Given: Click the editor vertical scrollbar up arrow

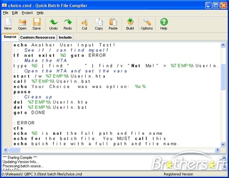Looking at the screenshot, I should point(223,45).
